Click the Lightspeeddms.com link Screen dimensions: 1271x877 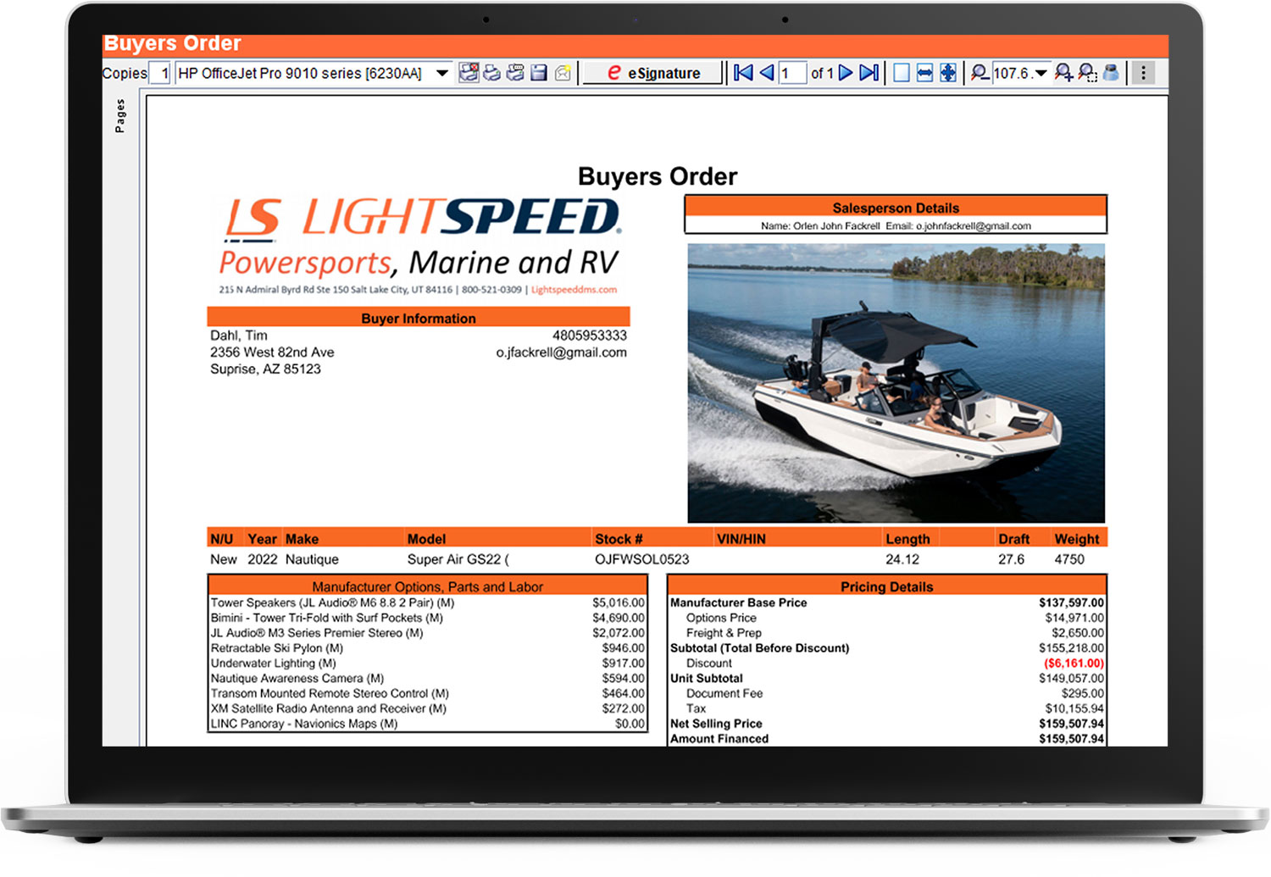point(574,290)
